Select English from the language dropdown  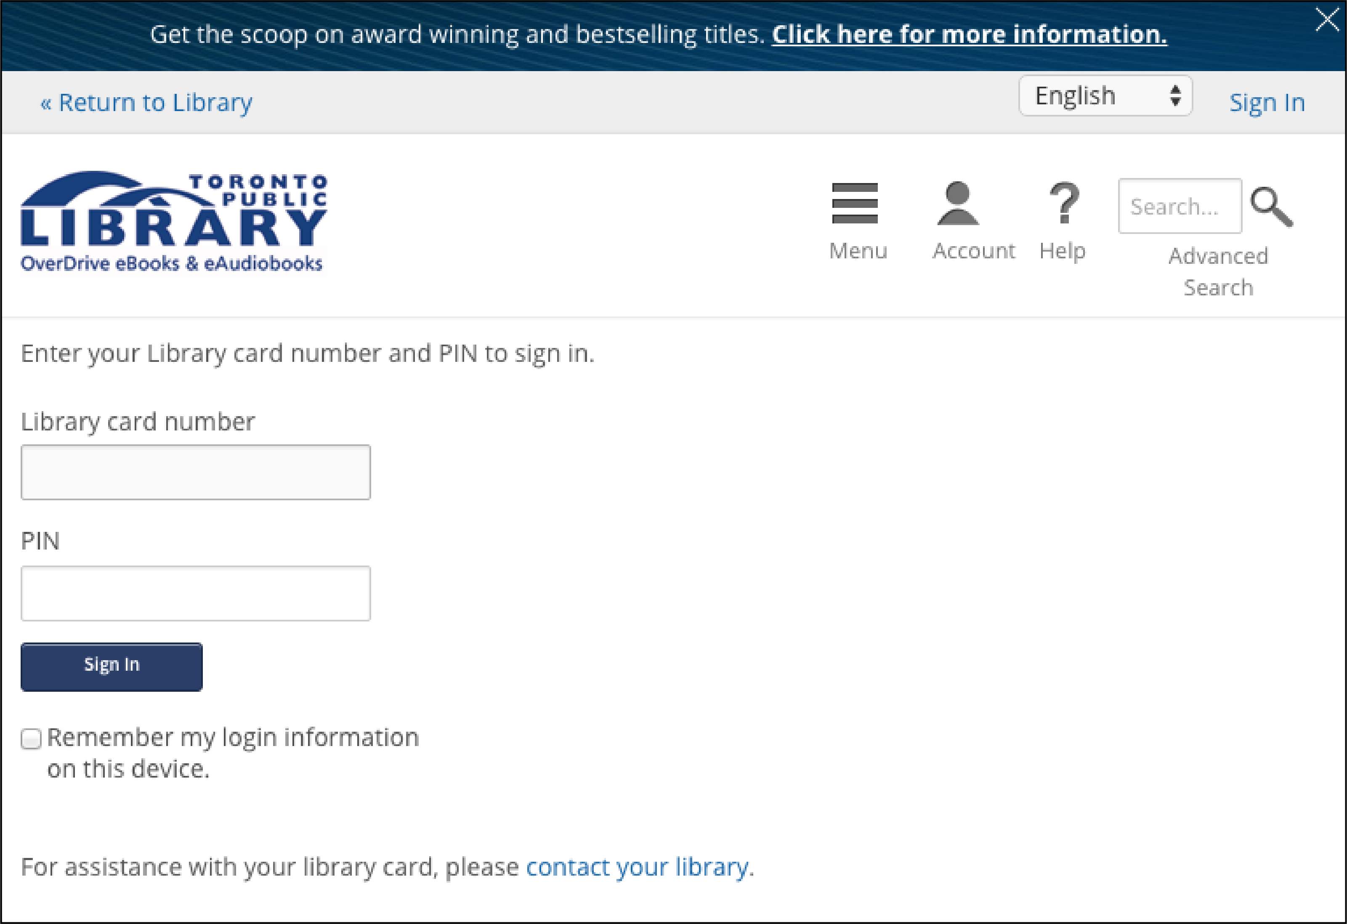[x=1105, y=96]
